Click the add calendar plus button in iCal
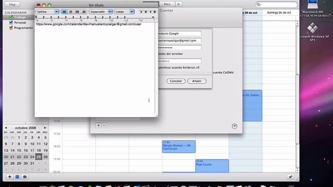 [x=9, y=177]
